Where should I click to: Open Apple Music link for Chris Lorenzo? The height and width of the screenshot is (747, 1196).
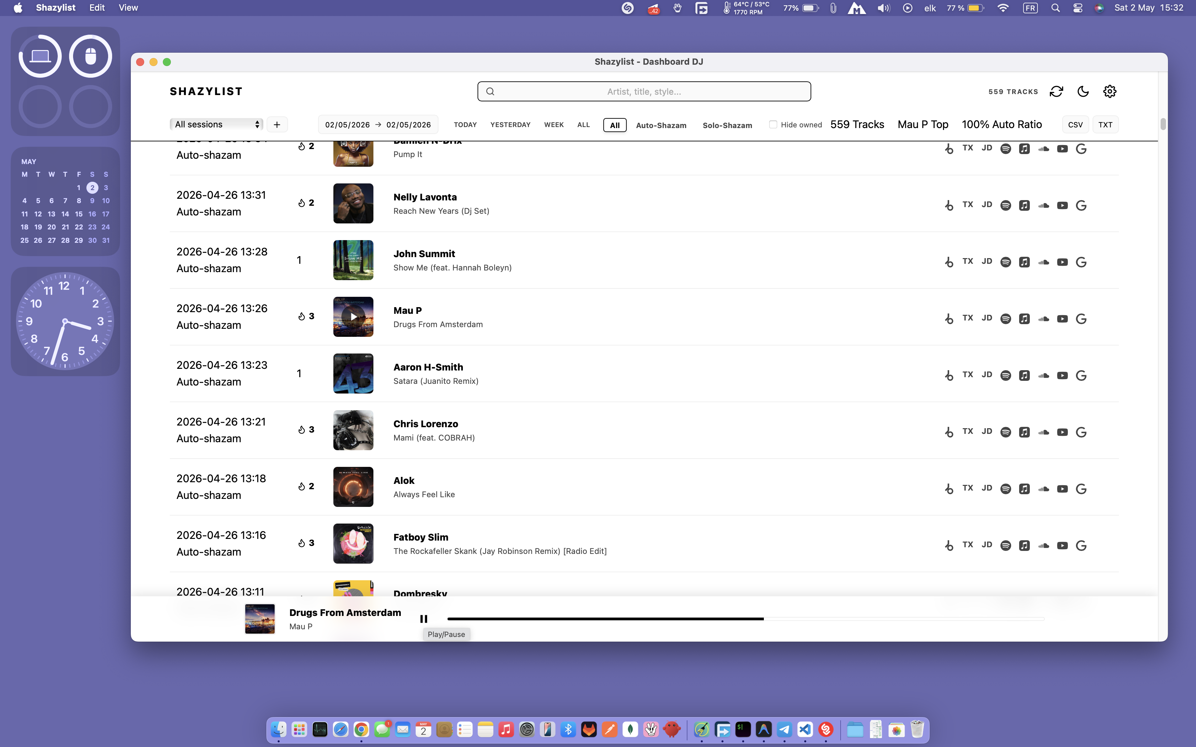coord(1024,432)
